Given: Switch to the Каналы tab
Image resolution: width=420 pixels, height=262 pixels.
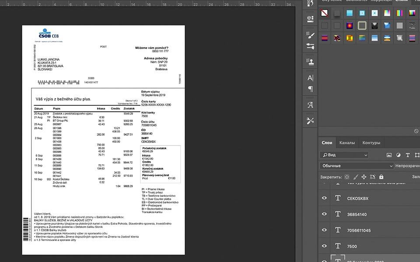Looking at the screenshot, I should (x=347, y=143).
